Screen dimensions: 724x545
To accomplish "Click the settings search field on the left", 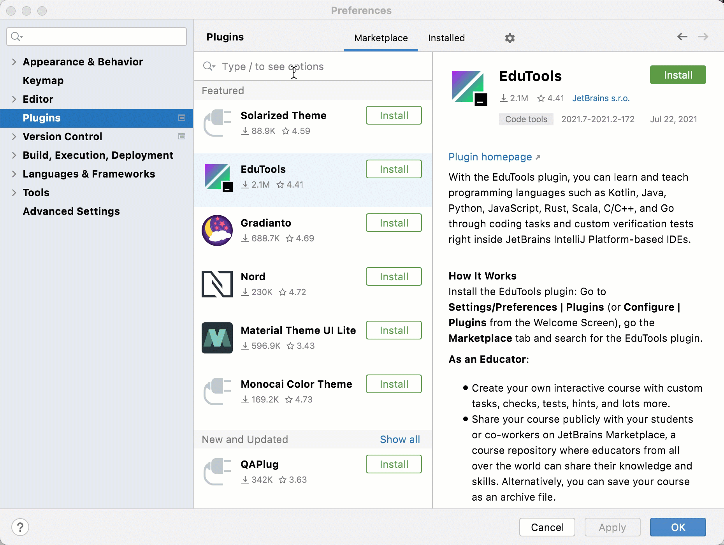I will click(97, 36).
